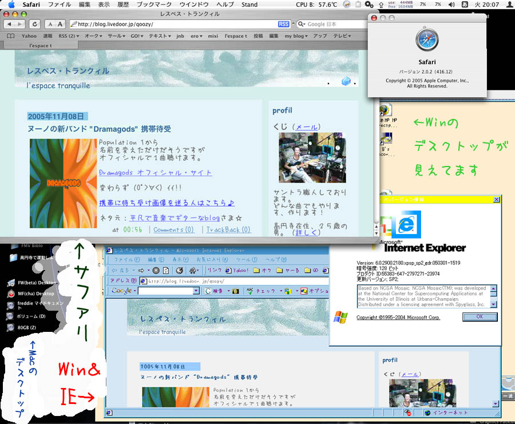Open the bookmarks book icon in Safari
Screen dimensions: 515x424
10,36
